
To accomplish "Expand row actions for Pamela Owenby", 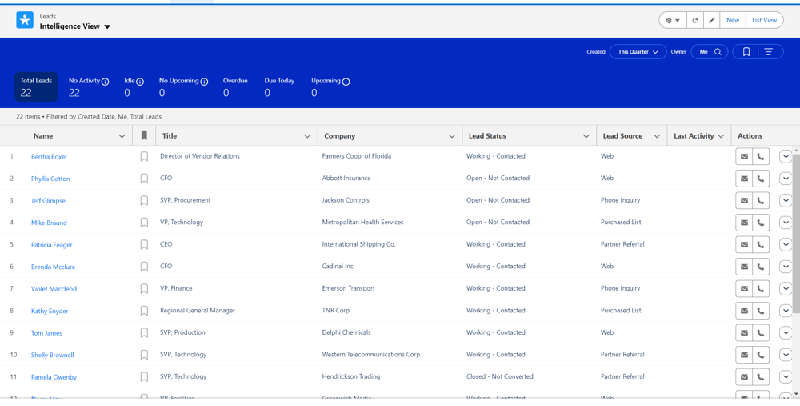I will tap(786, 377).
